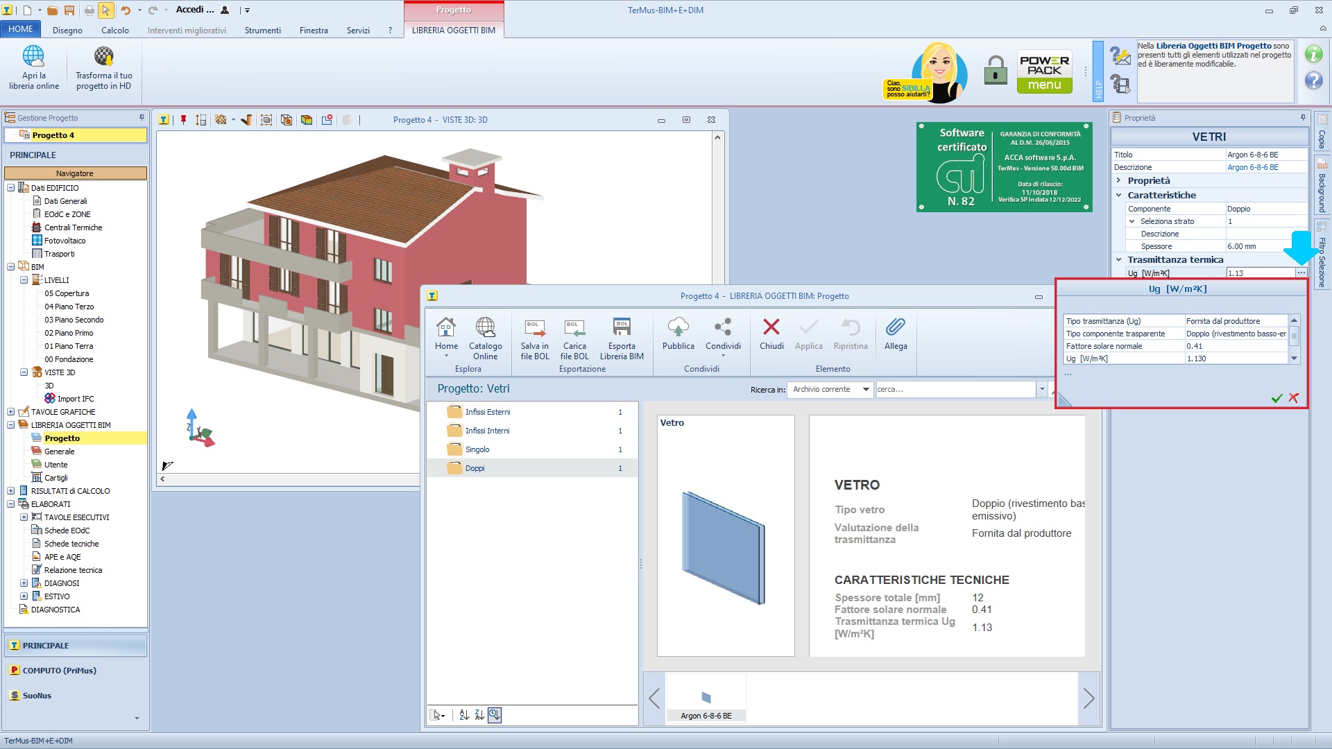Collapse the LIVELLI tree node
This screenshot has height=749, width=1332.
(x=24, y=280)
